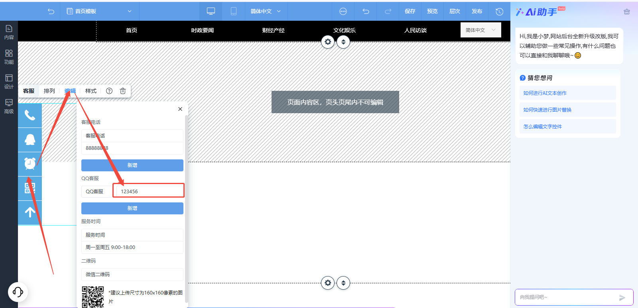This screenshot has height=308, width=638.
Task: Click the 微信二维码 field
Action: point(132,275)
